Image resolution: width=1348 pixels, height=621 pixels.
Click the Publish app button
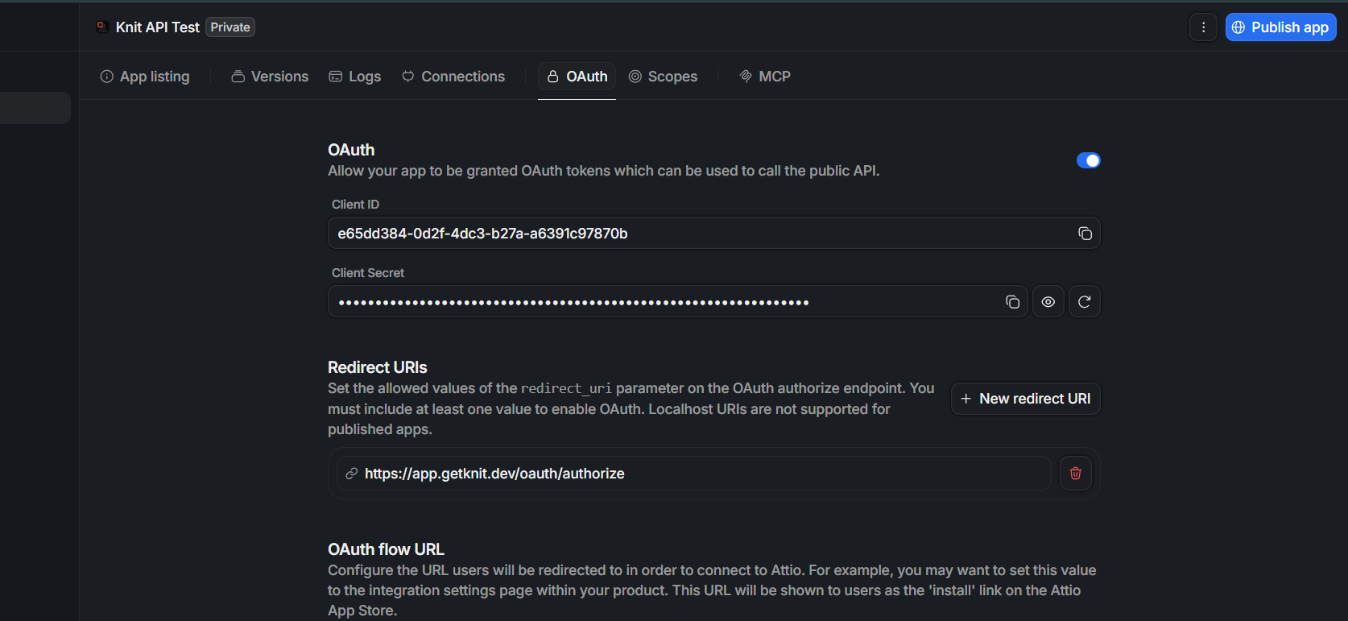1280,27
